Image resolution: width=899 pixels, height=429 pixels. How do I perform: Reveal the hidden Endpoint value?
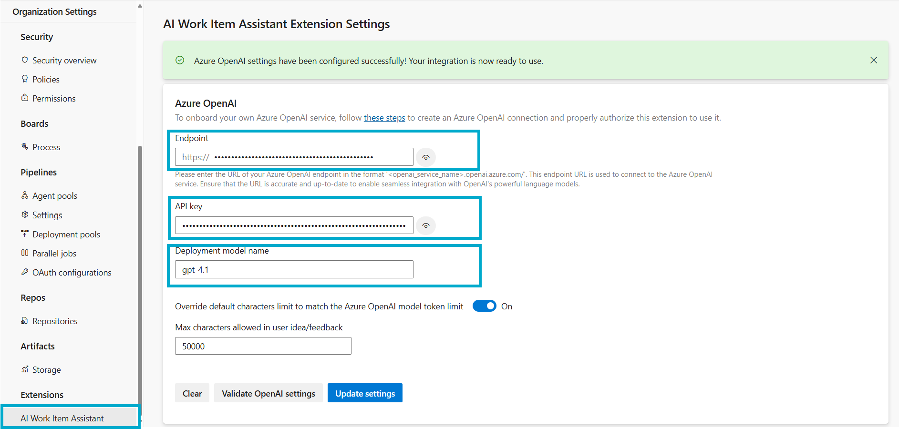(425, 157)
